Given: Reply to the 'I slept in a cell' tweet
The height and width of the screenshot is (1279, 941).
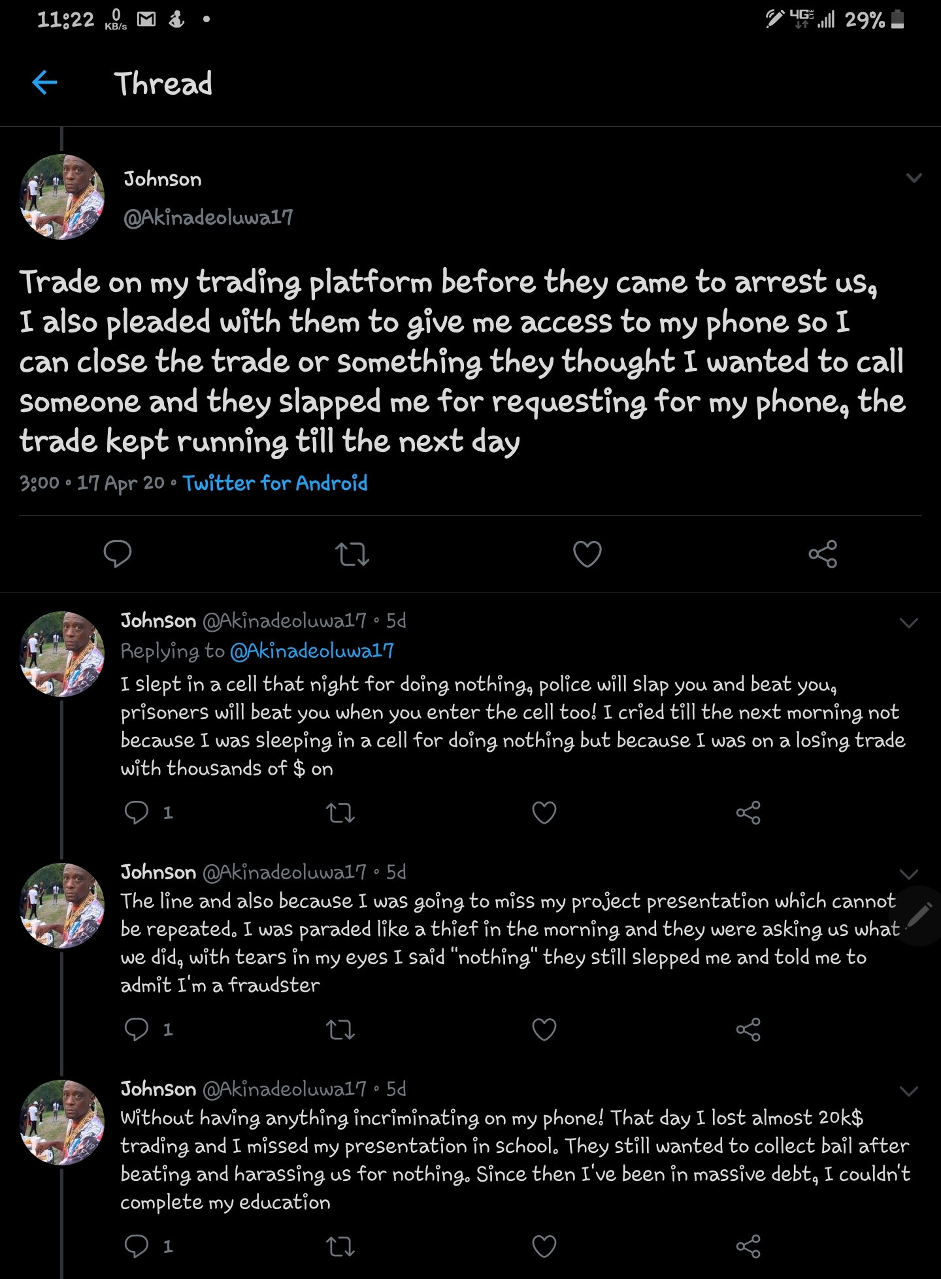Looking at the screenshot, I should pos(137,813).
